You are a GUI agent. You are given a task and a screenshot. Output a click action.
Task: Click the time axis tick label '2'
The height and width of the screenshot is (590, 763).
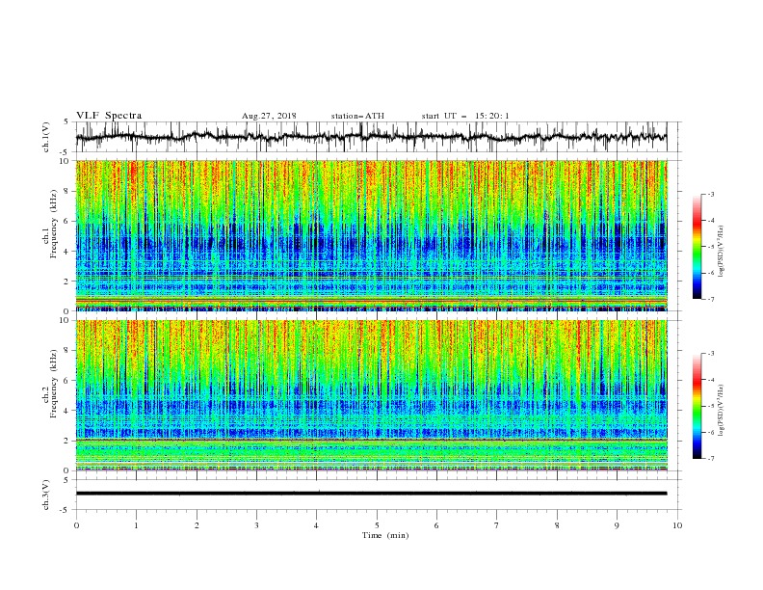(197, 525)
